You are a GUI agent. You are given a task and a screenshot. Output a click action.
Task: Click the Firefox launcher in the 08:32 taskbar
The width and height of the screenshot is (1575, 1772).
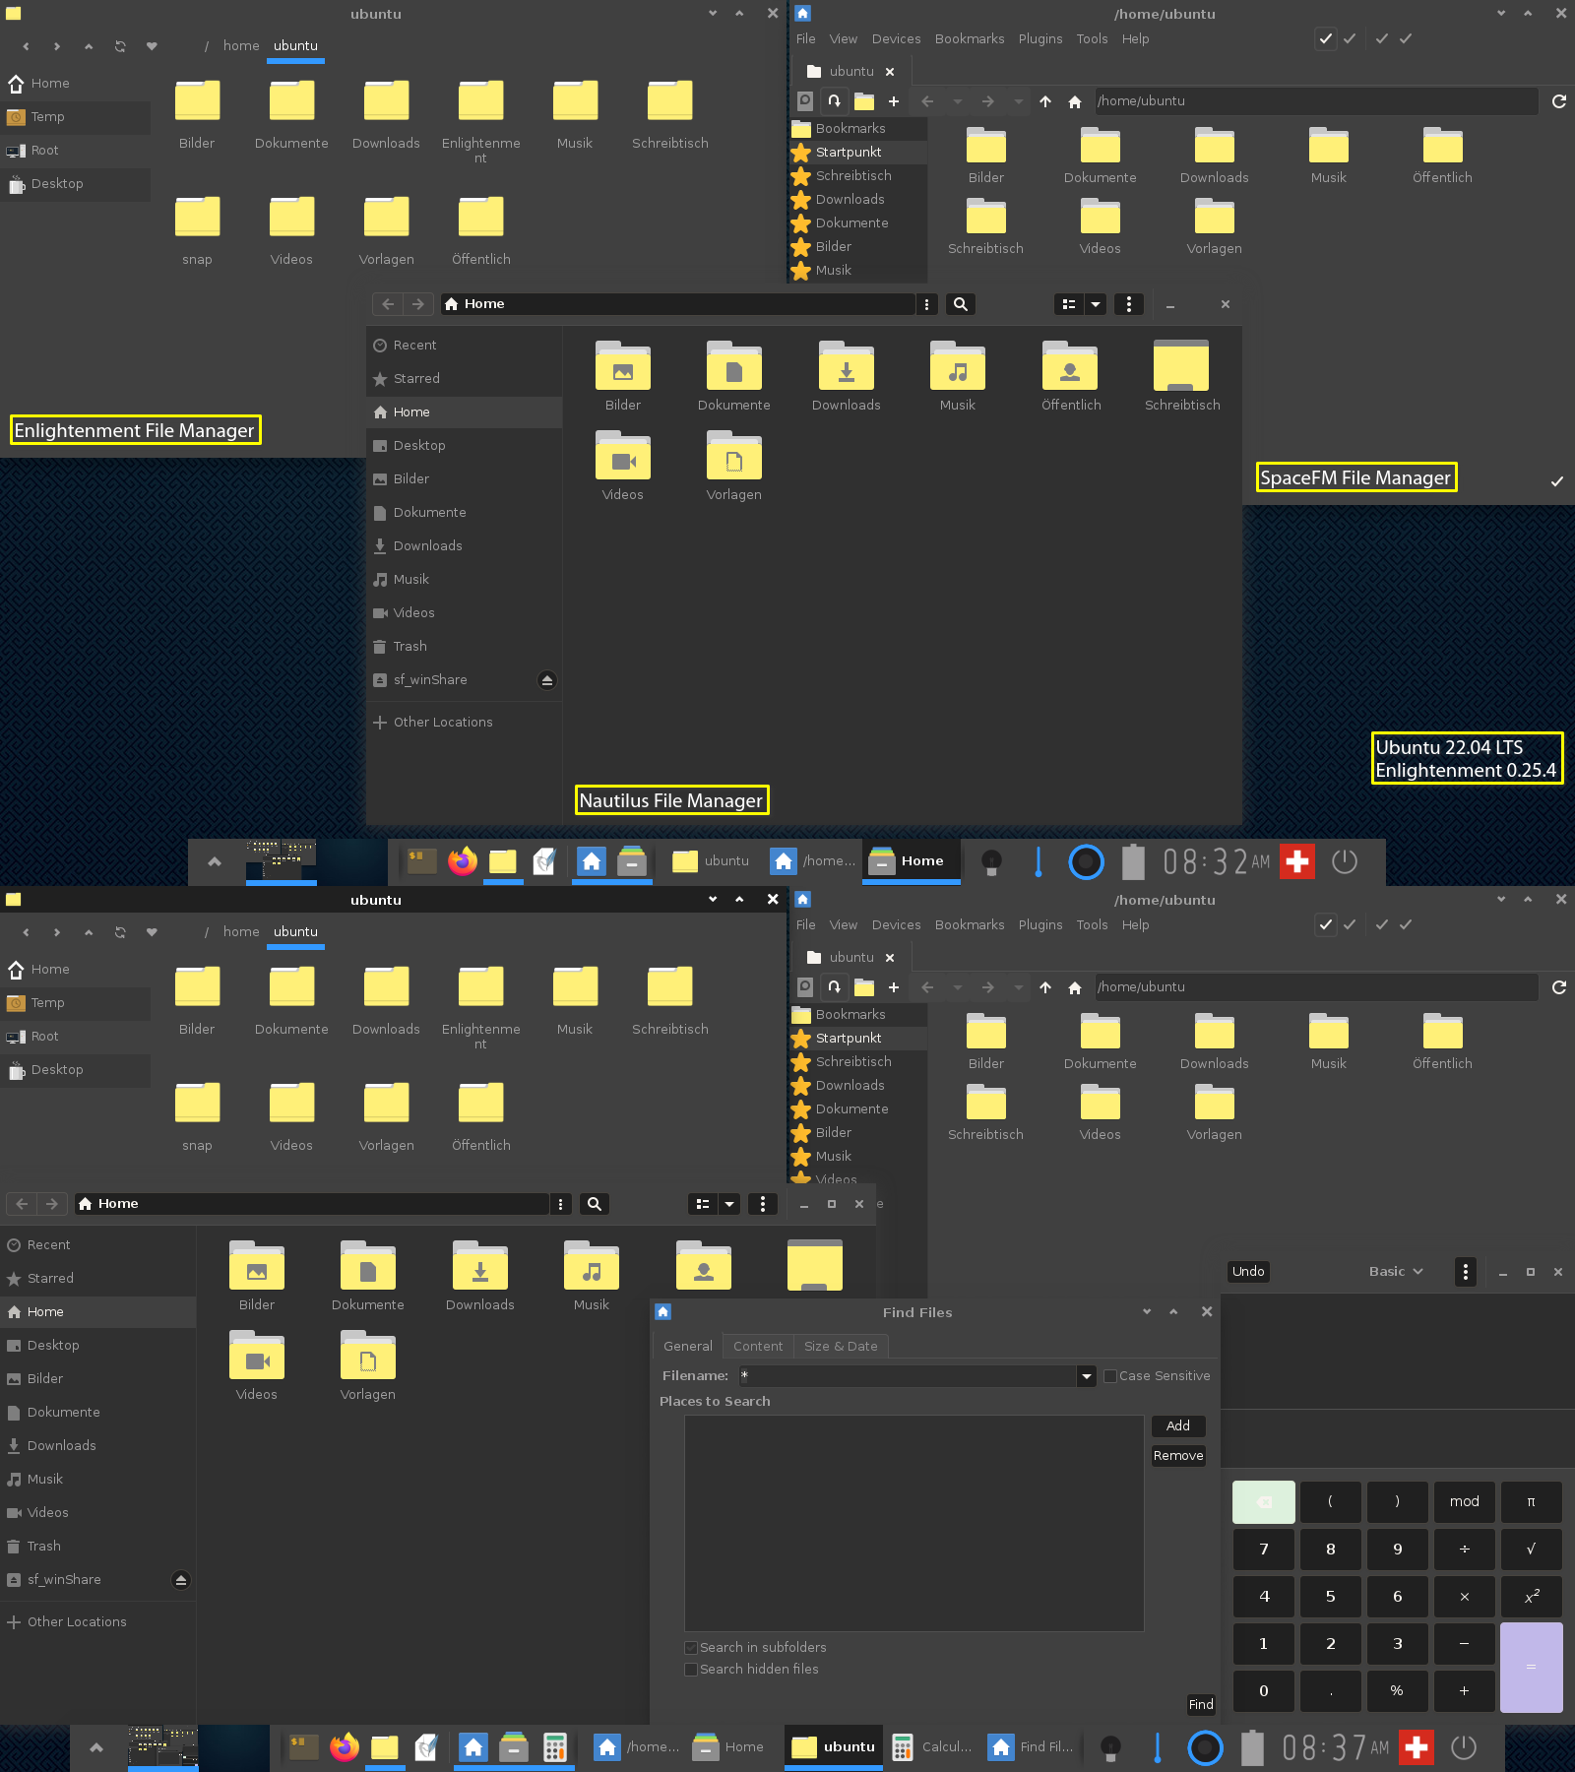(x=463, y=861)
